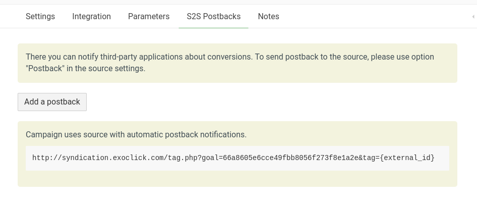477x206 pixels.
Task: Switch to the Integration tab
Action: pos(91,17)
